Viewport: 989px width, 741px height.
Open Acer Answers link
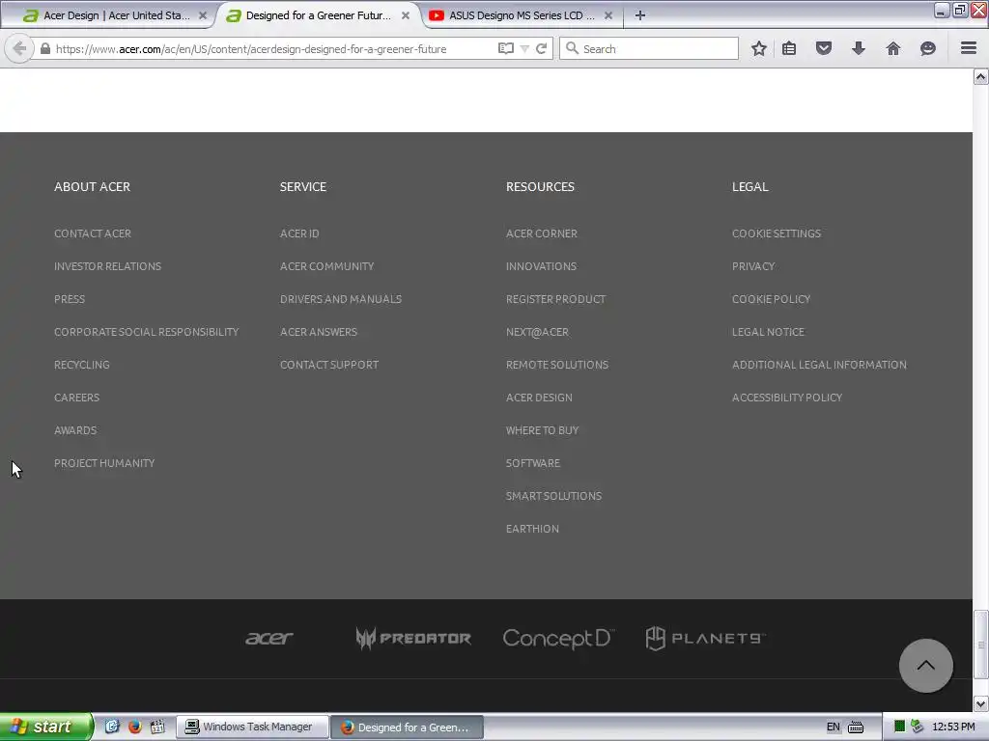pos(319,332)
